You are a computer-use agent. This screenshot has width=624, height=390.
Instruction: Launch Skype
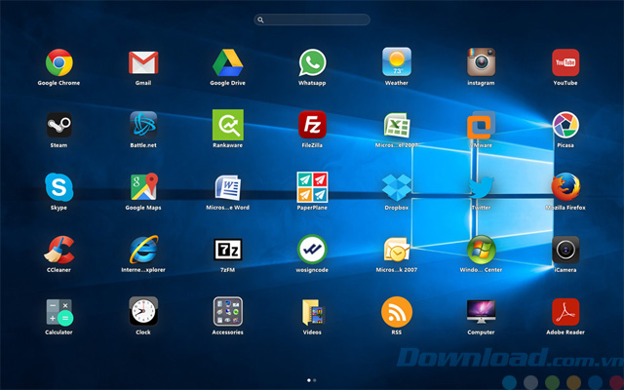(x=58, y=187)
